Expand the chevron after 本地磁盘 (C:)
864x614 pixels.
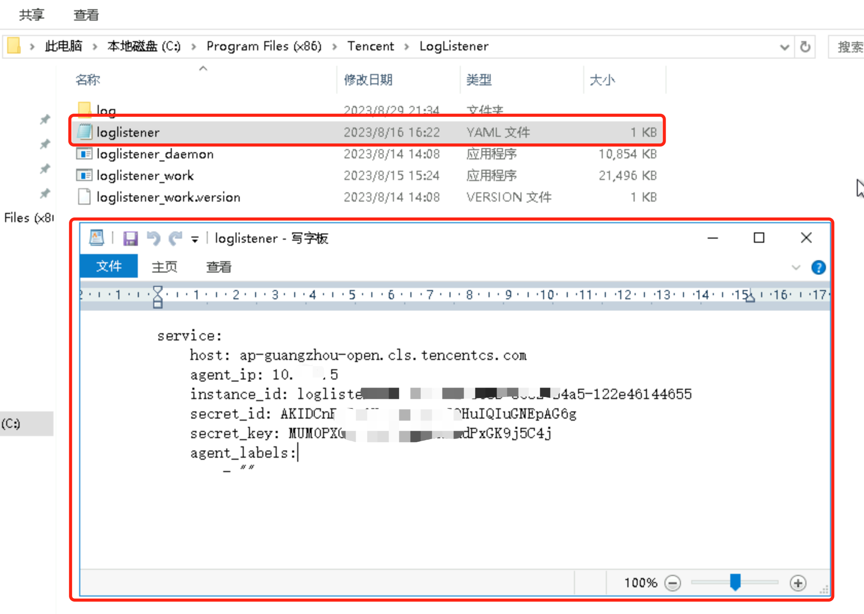point(194,47)
